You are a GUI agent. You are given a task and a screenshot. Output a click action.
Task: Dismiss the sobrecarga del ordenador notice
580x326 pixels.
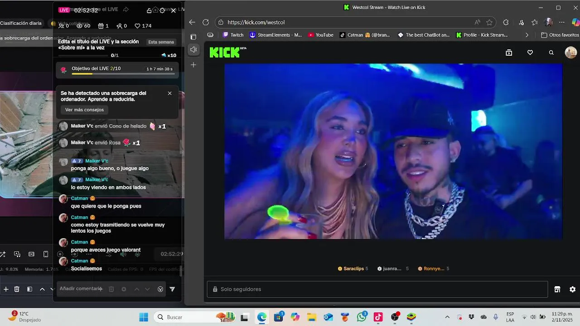coord(169,93)
